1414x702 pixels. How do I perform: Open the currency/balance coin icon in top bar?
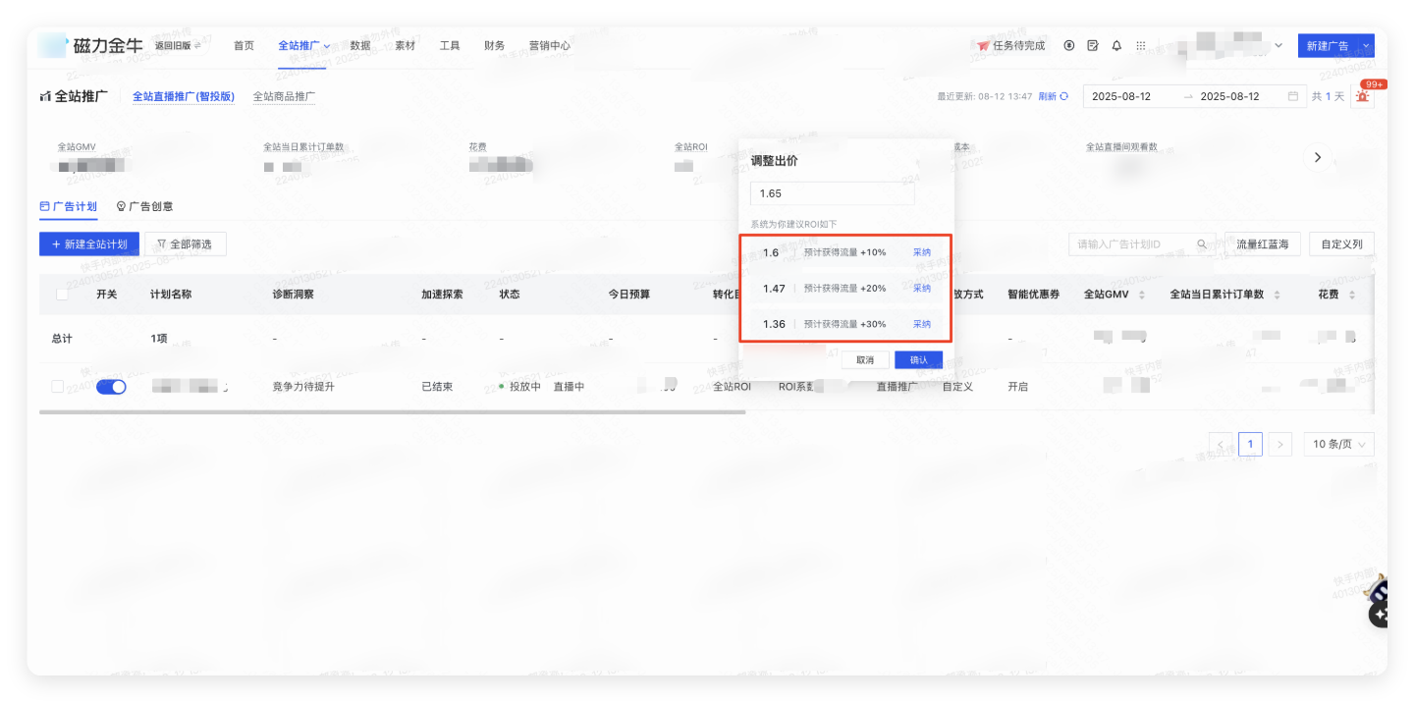[1068, 46]
